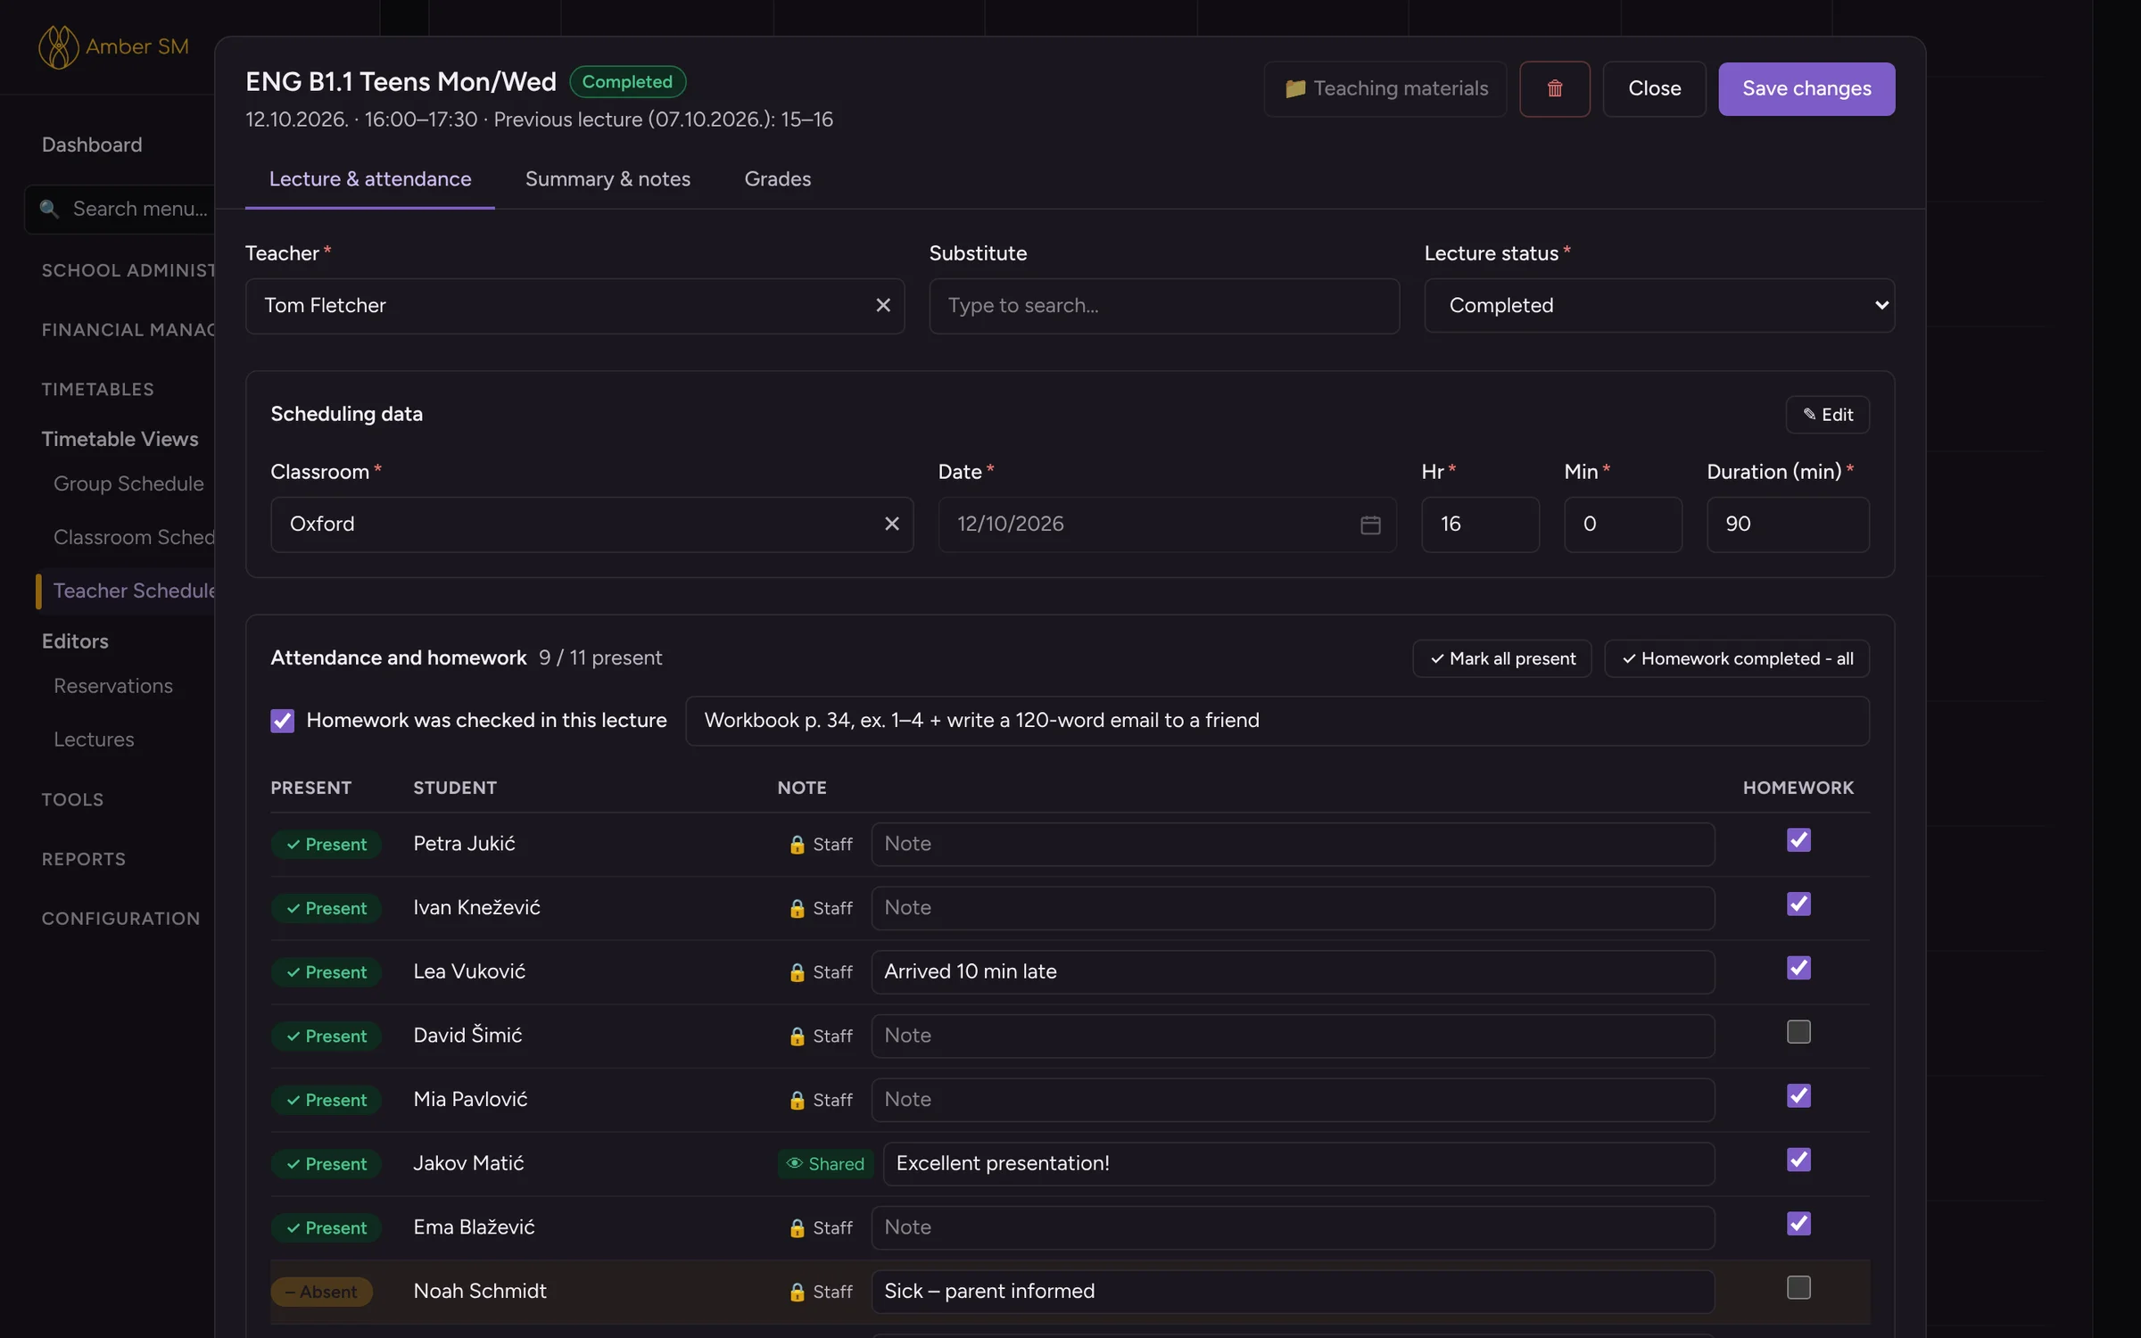Expand the Reports sidebar section
The width and height of the screenshot is (2141, 1338).
[x=83, y=859]
